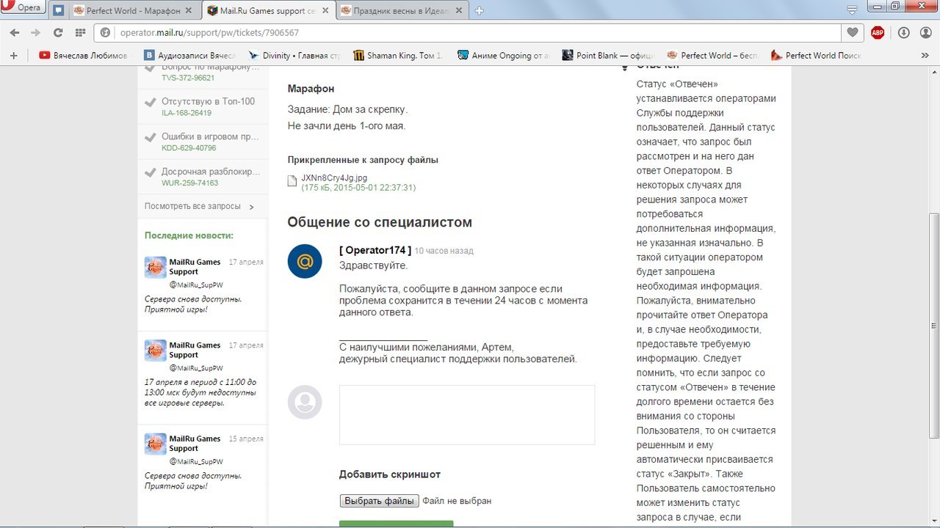This screenshot has width=940, height=528.
Task: Expand Посмотреть все запросы list
Action: click(x=199, y=207)
